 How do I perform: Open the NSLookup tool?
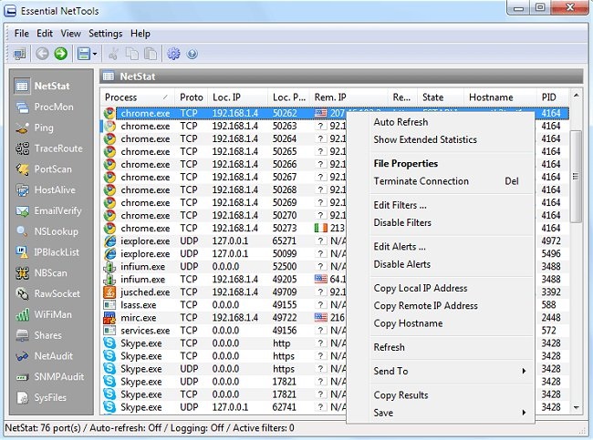click(47, 231)
